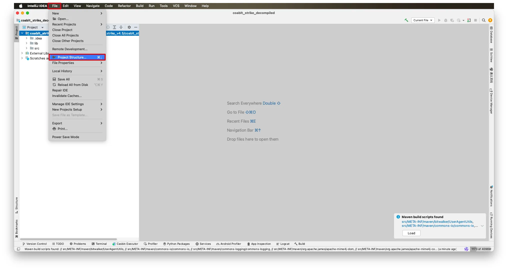The width and height of the screenshot is (508, 270).
Task: Click the green Build Project hammer icon
Action: pos(406,20)
